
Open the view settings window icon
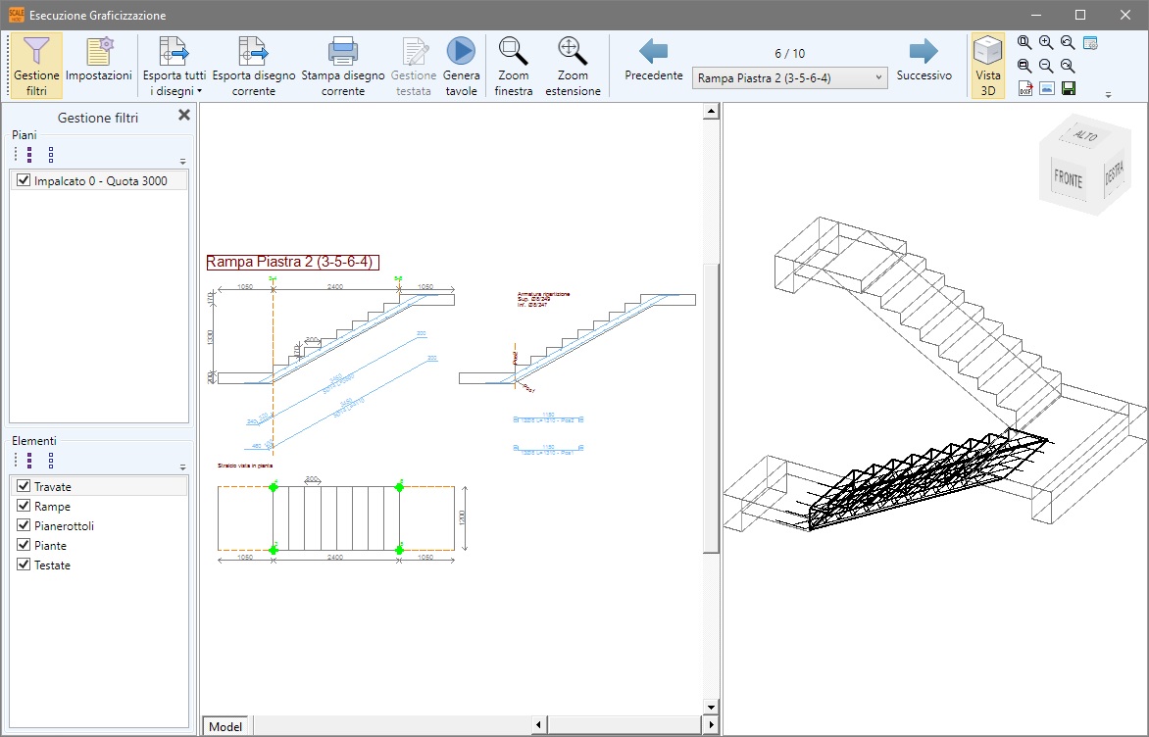click(1090, 43)
